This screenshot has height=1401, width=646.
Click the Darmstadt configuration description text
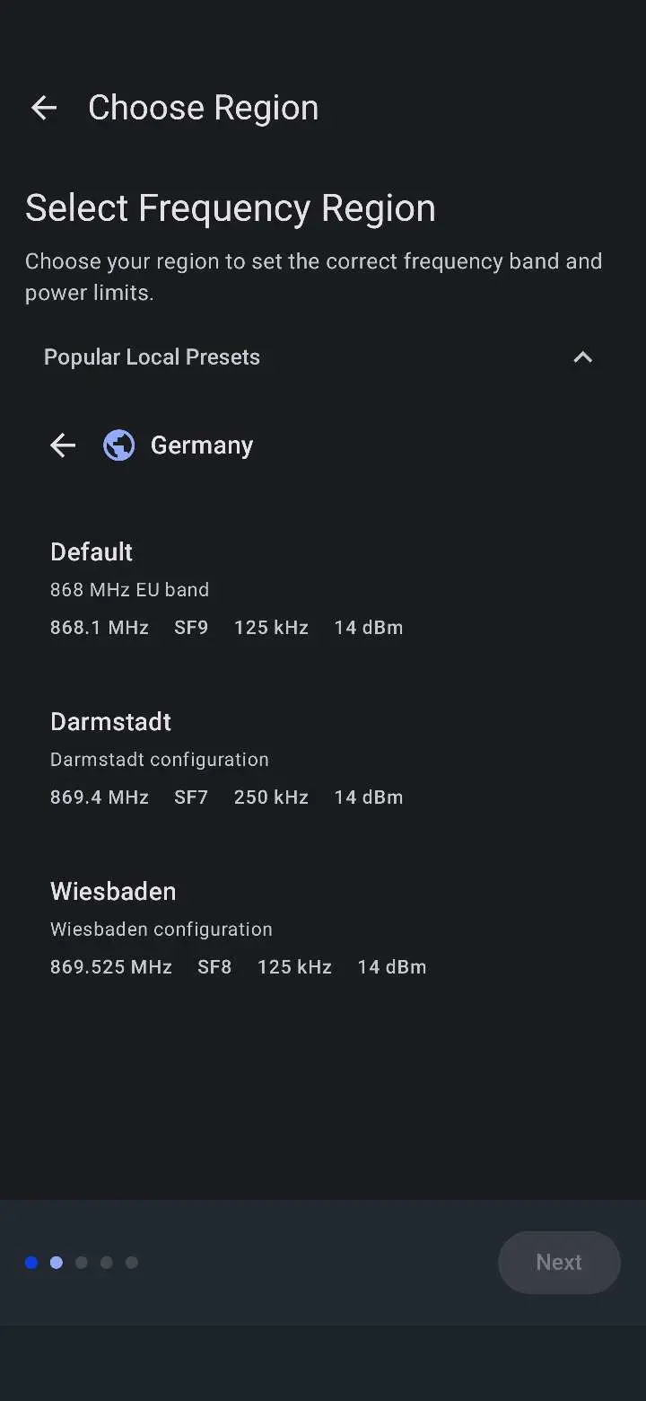click(x=160, y=760)
